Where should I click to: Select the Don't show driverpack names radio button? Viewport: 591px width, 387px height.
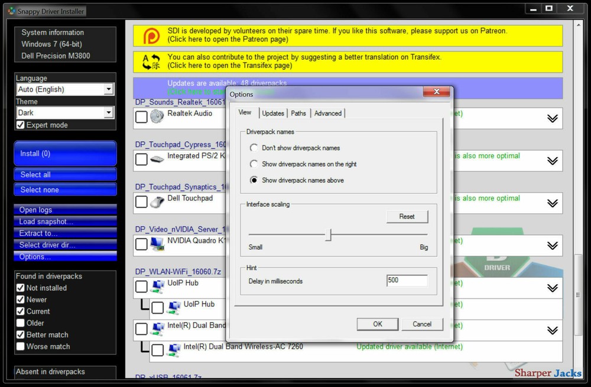[x=254, y=148]
